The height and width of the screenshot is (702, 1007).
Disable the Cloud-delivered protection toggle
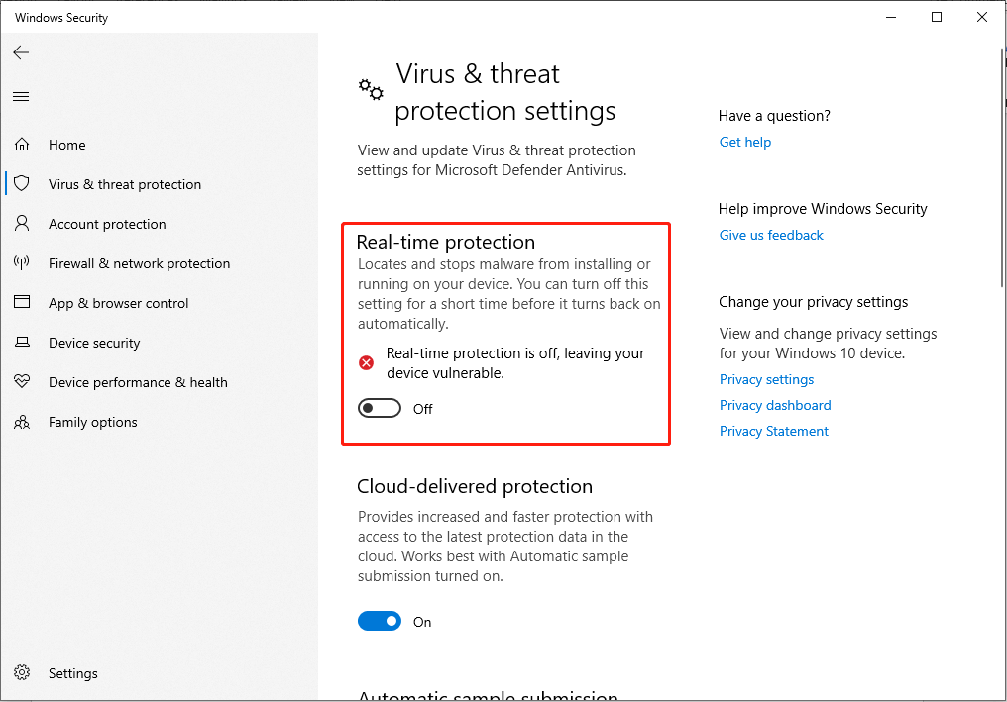380,622
